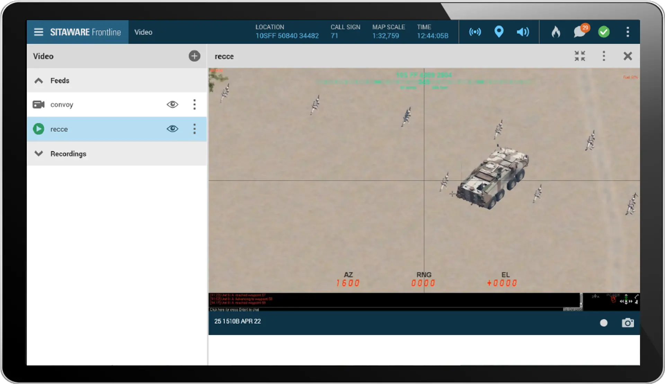Open three-dot menu for convoy feed

(194, 104)
